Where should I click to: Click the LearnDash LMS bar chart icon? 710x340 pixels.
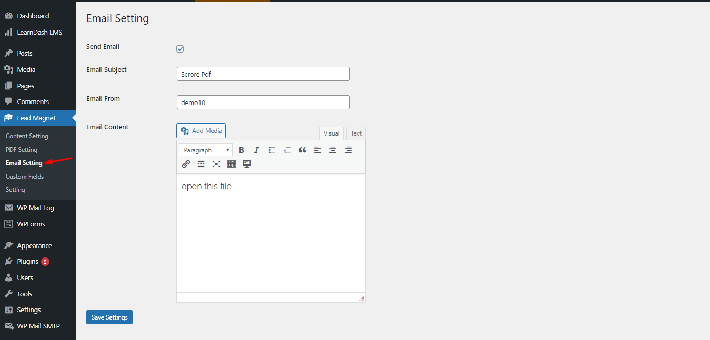8,32
